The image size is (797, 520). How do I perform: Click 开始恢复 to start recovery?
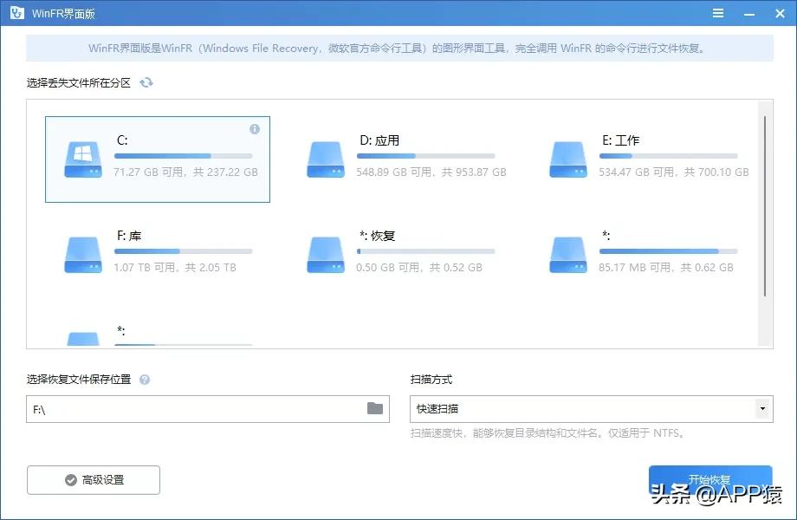[x=710, y=479]
